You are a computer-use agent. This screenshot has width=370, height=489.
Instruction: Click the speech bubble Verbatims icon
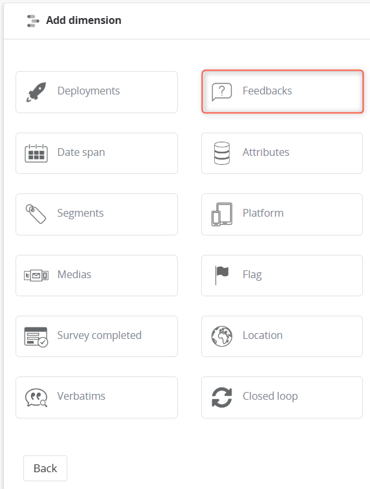point(36,398)
